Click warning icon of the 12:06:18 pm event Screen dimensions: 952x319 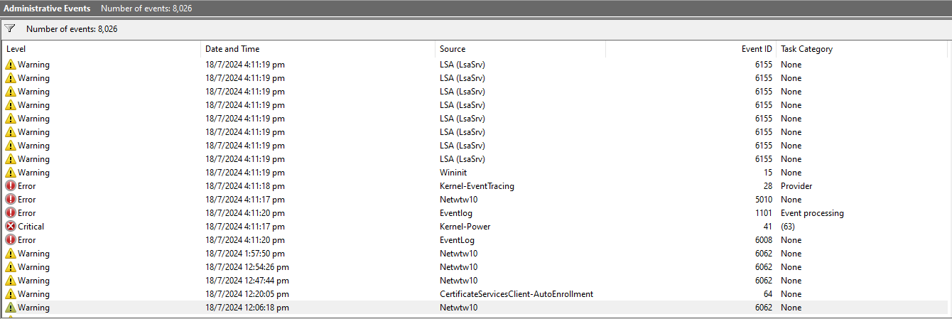point(11,308)
